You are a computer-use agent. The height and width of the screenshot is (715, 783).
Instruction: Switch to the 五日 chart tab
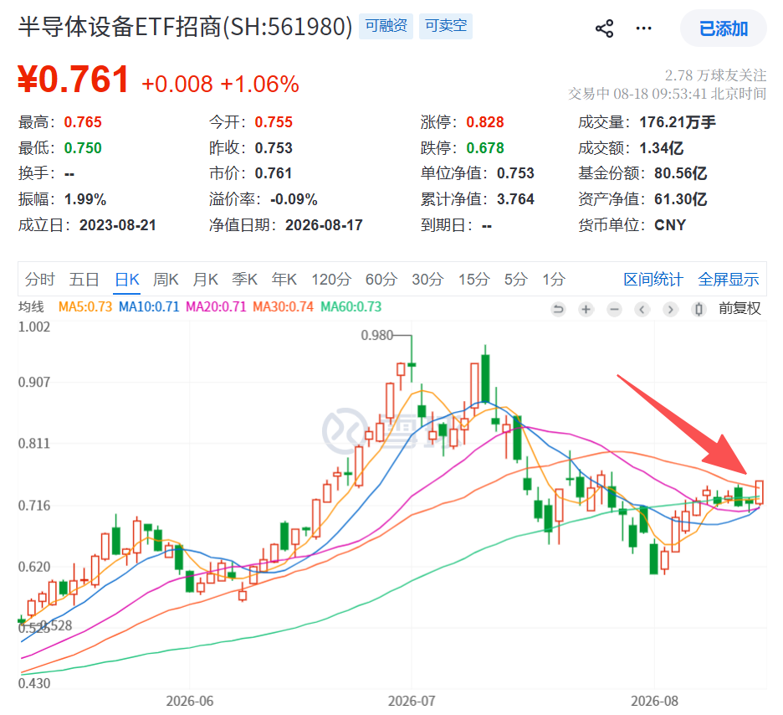coord(84,280)
